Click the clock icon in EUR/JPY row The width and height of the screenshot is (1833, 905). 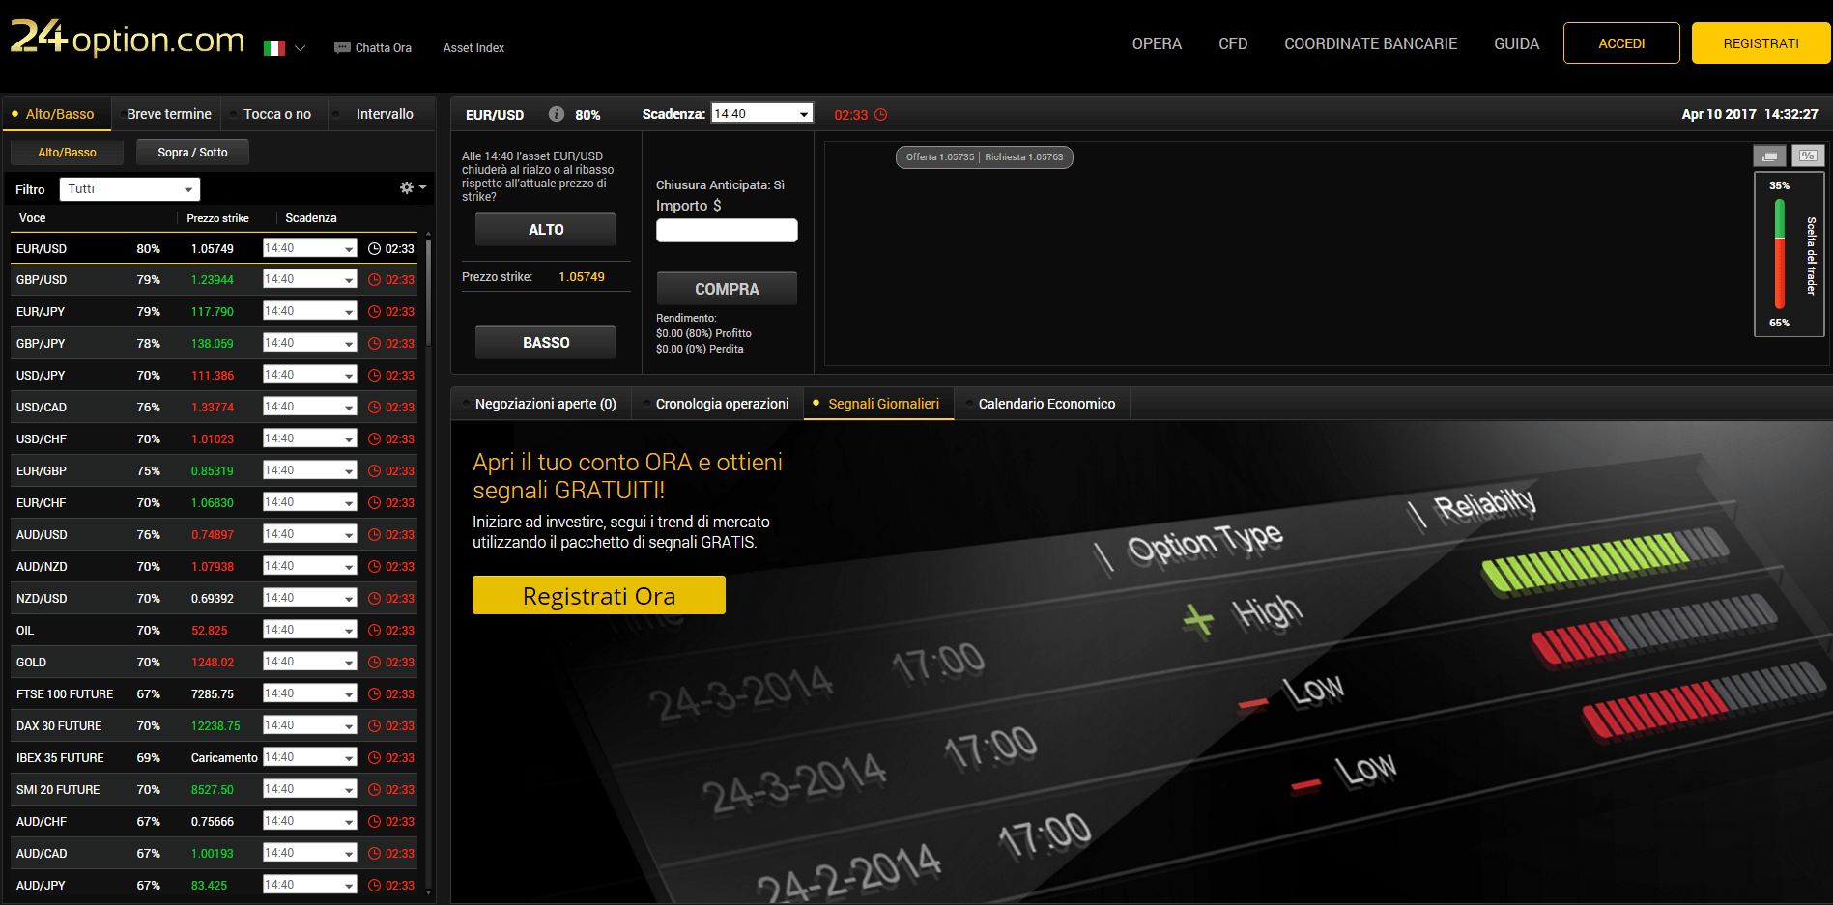click(375, 312)
